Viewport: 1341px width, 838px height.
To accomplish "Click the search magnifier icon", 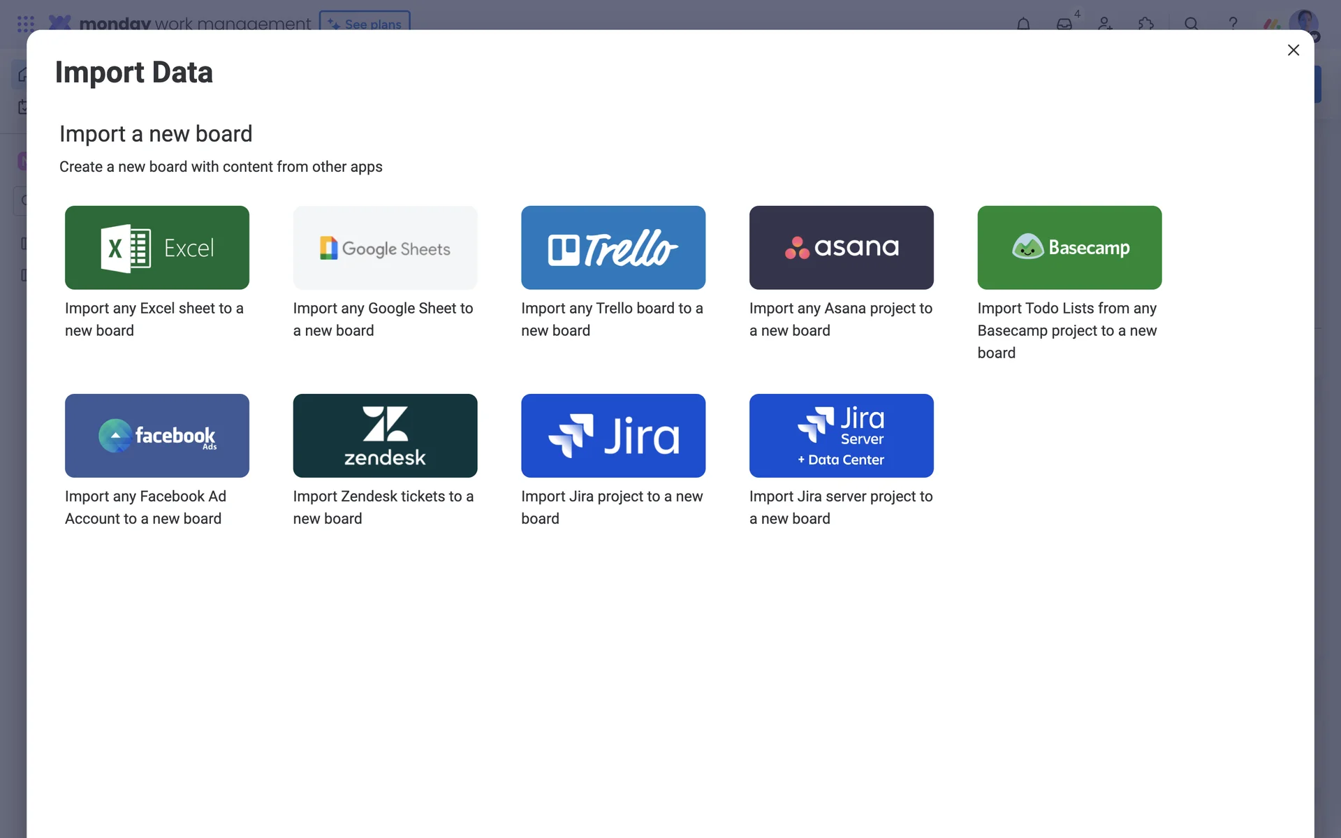I will tap(1192, 23).
